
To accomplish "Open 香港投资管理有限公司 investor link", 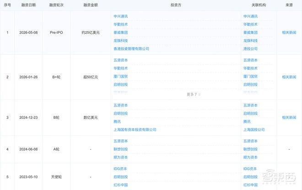I will click(x=131, y=49).
